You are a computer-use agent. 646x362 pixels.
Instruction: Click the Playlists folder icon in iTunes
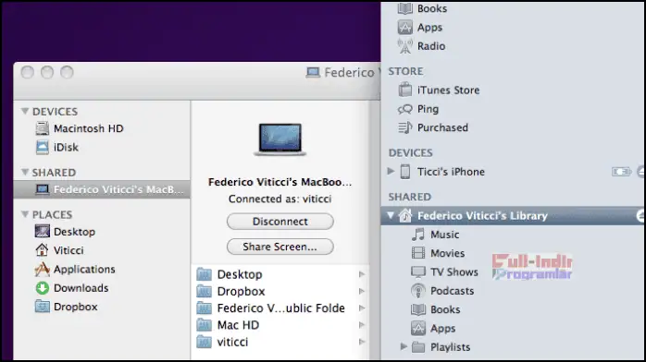(x=418, y=347)
